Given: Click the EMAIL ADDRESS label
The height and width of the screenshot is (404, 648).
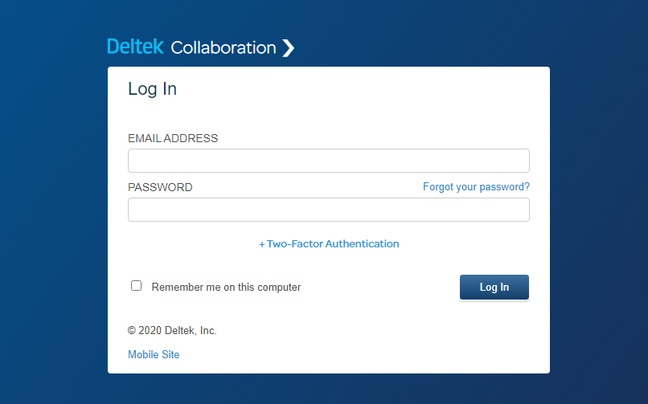Looking at the screenshot, I should (x=173, y=138).
